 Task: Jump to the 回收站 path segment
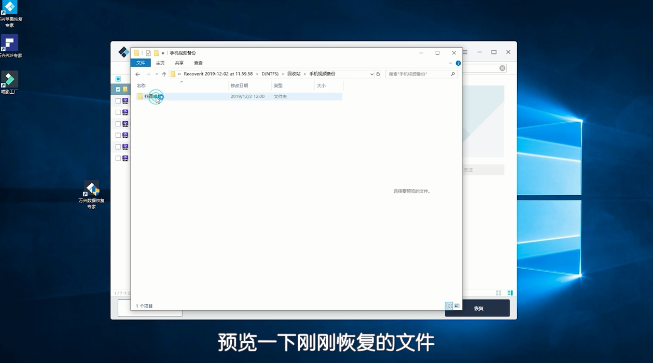point(294,74)
